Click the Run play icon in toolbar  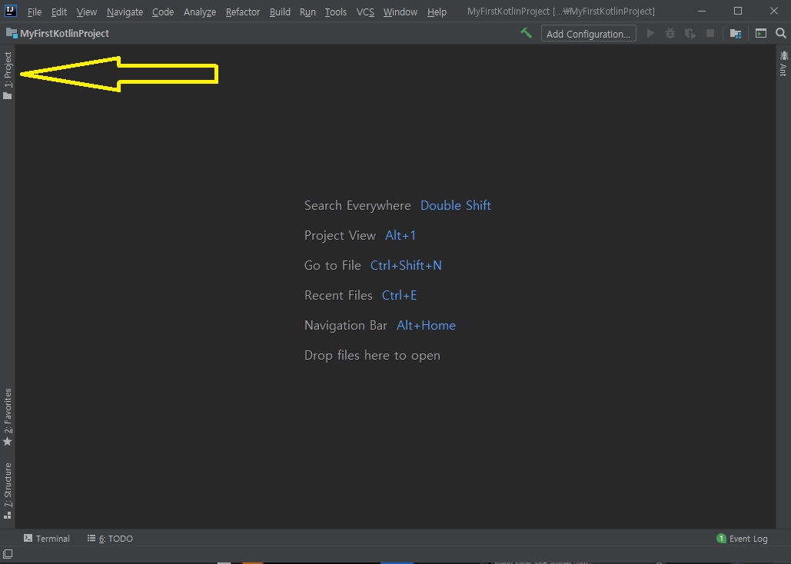[650, 33]
